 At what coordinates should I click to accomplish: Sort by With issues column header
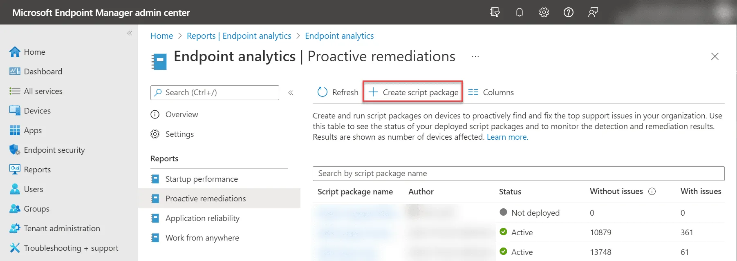[701, 191]
